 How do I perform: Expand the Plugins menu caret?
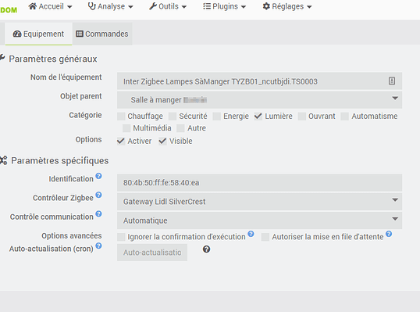click(244, 7)
